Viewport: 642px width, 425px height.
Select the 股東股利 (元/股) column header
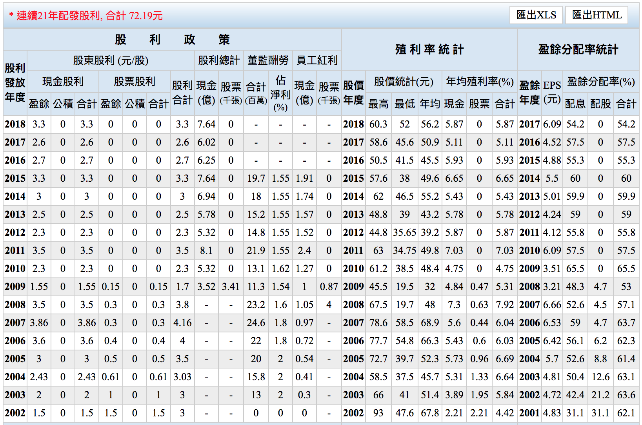coord(111,60)
